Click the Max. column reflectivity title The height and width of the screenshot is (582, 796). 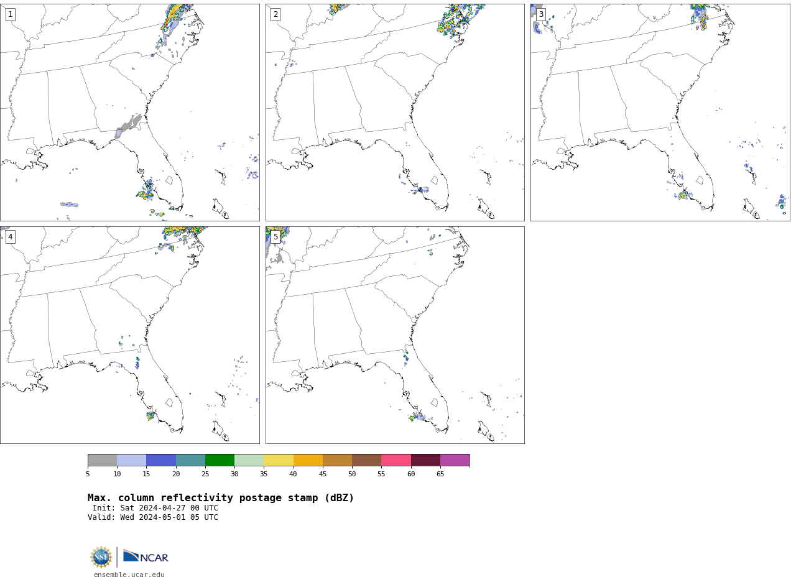pyautogui.click(x=221, y=498)
